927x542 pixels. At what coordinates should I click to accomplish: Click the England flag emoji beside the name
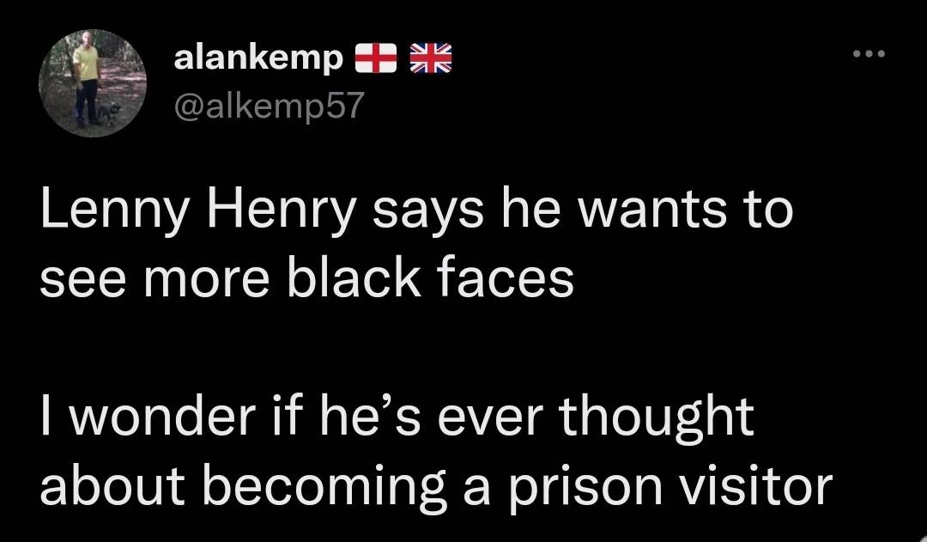[375, 58]
